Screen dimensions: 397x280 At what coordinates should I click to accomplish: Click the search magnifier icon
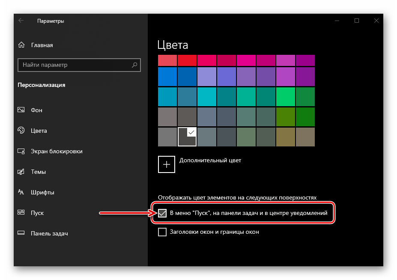coord(134,65)
